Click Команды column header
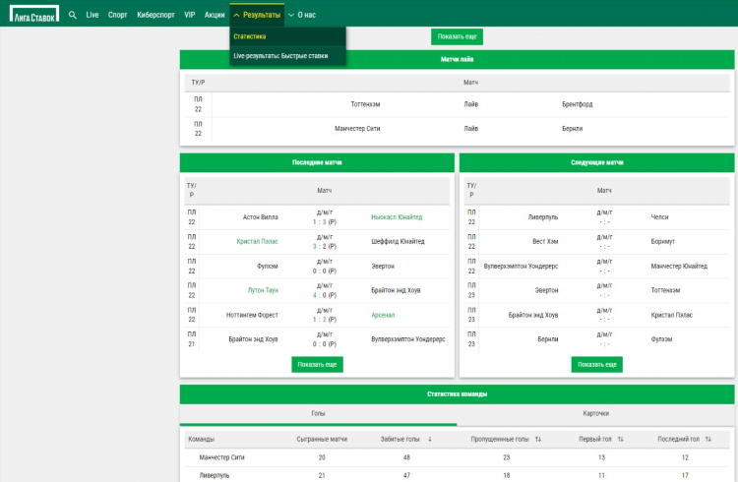 [x=202, y=439]
